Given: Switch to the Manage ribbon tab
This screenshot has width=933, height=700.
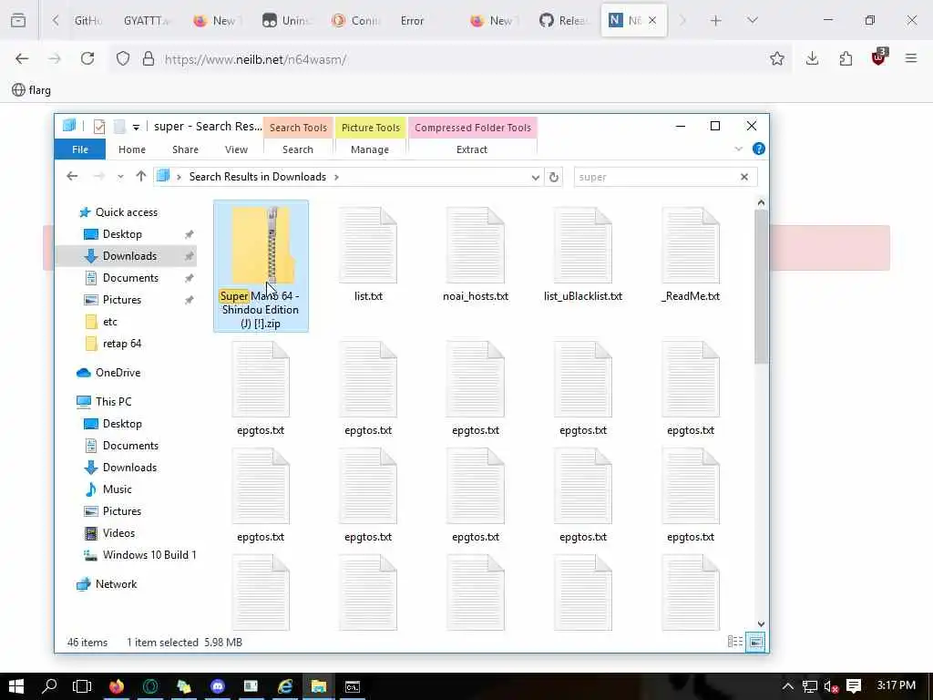Looking at the screenshot, I should coord(370,149).
